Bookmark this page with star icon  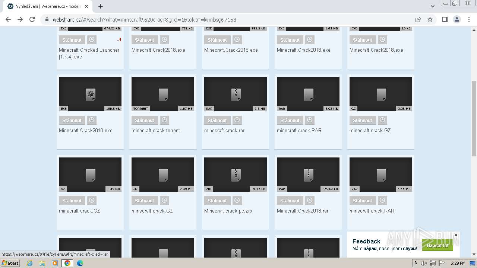coord(430,19)
